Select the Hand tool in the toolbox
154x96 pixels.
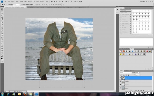pyautogui.click(x=2, y=53)
